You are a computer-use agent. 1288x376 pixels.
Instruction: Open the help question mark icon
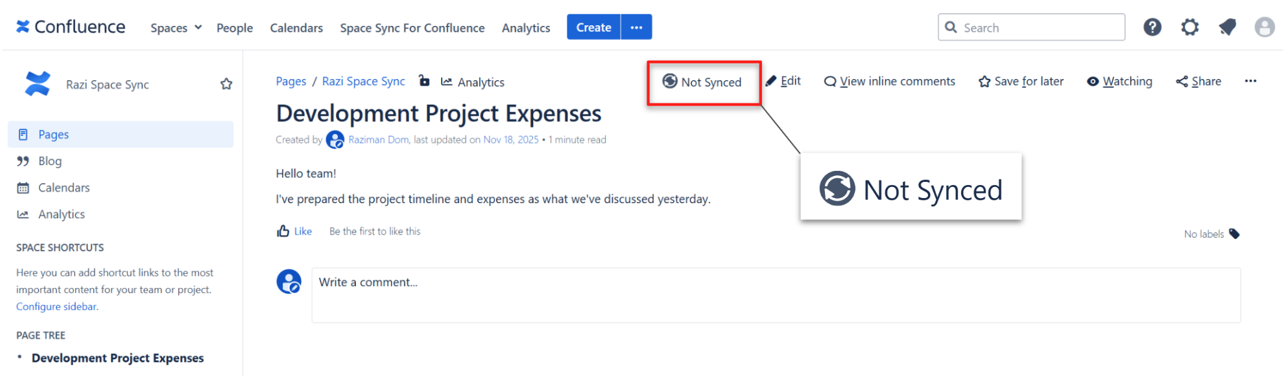tap(1152, 27)
